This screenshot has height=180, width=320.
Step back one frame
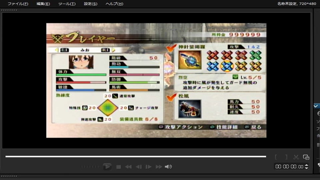tap(139, 167)
